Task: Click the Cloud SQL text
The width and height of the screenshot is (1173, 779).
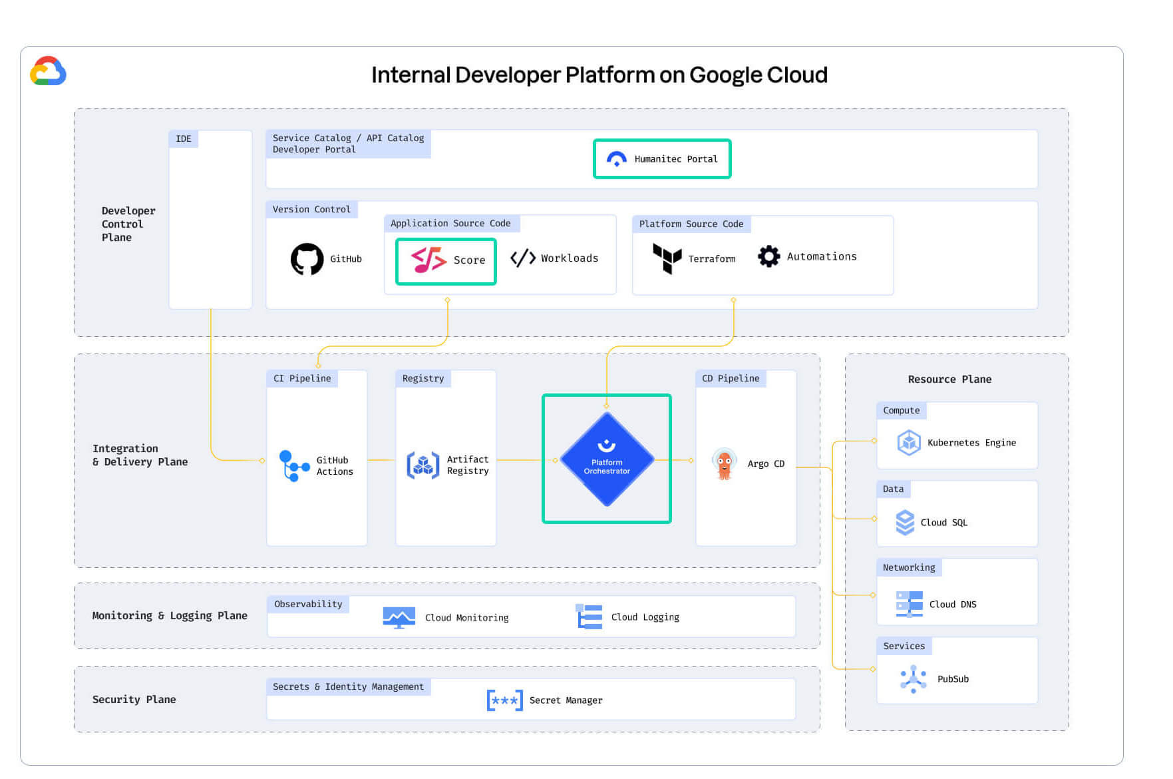Action: tap(944, 523)
